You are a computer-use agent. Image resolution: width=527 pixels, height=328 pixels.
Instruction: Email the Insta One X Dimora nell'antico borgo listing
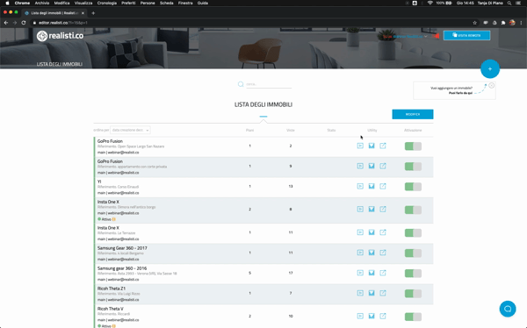[372, 209]
